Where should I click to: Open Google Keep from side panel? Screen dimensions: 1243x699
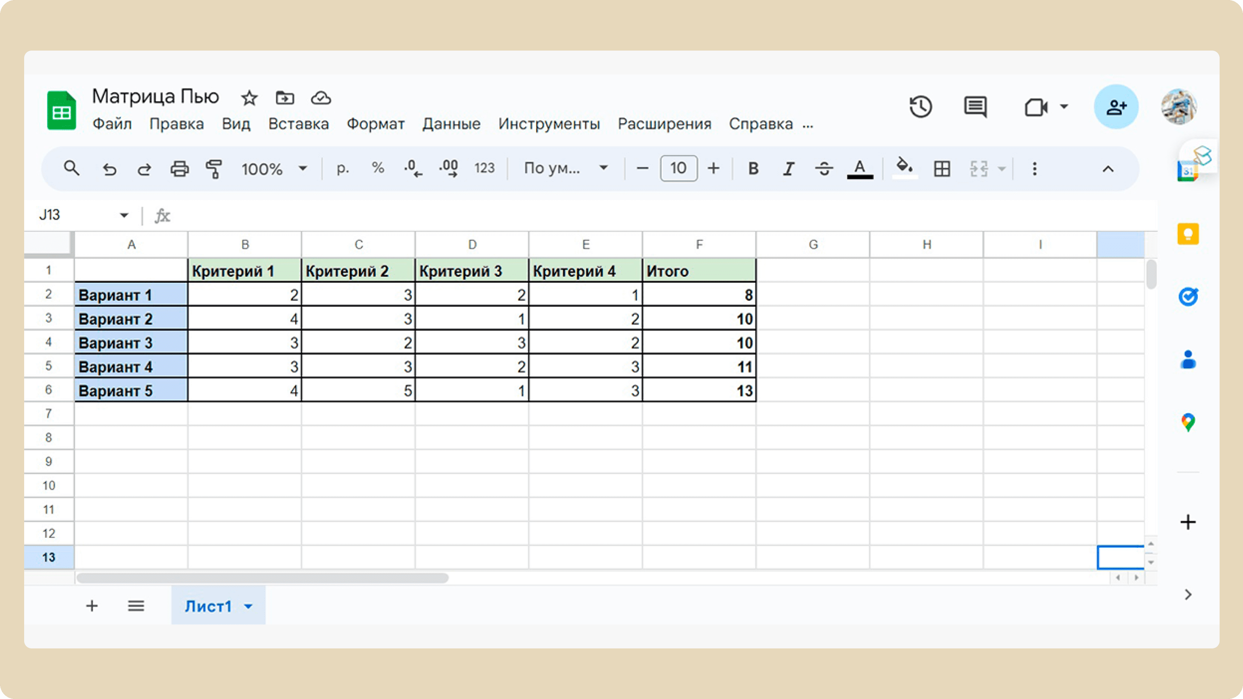click(1188, 234)
